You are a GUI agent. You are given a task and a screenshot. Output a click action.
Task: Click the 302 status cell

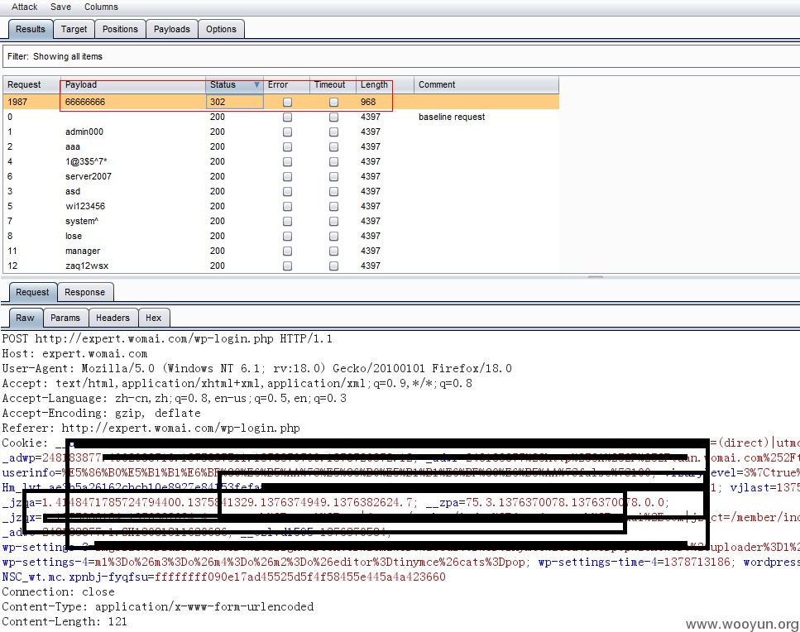235,102
